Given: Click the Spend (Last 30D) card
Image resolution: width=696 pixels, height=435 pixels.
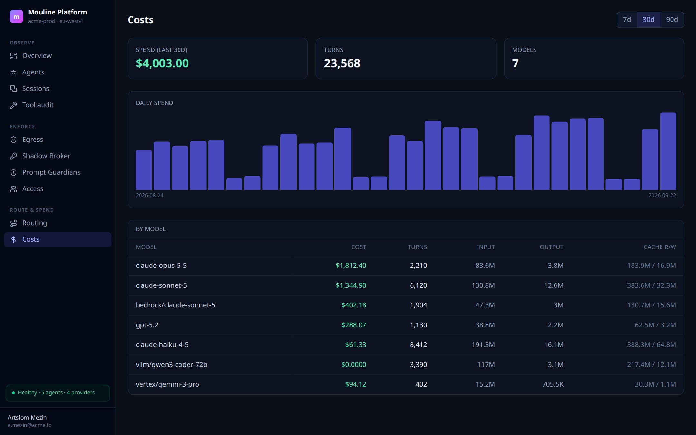Looking at the screenshot, I should (x=218, y=58).
